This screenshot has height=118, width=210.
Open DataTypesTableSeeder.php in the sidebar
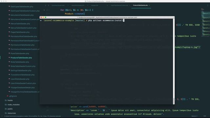tap(22, 7)
